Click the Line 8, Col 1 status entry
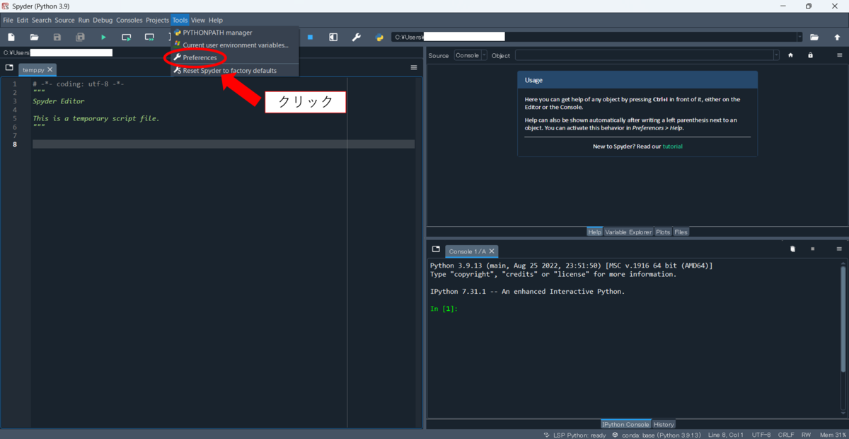Image resolution: width=849 pixels, height=439 pixels. tap(725, 435)
